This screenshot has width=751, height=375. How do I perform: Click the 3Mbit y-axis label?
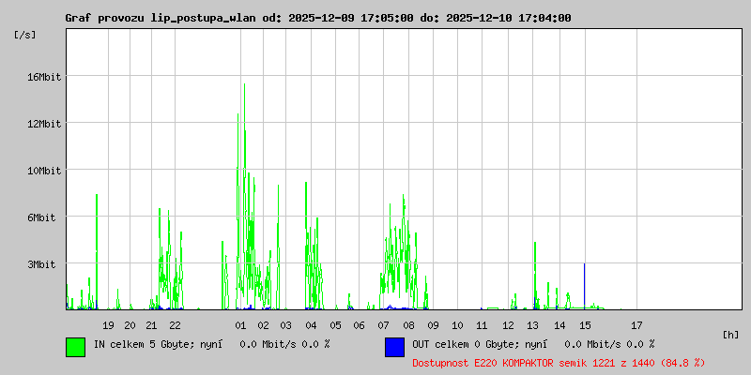[41, 264]
